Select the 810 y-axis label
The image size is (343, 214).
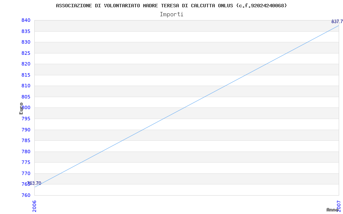tap(26, 86)
